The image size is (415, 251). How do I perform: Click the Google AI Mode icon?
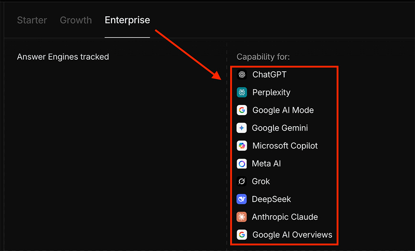[x=242, y=110]
